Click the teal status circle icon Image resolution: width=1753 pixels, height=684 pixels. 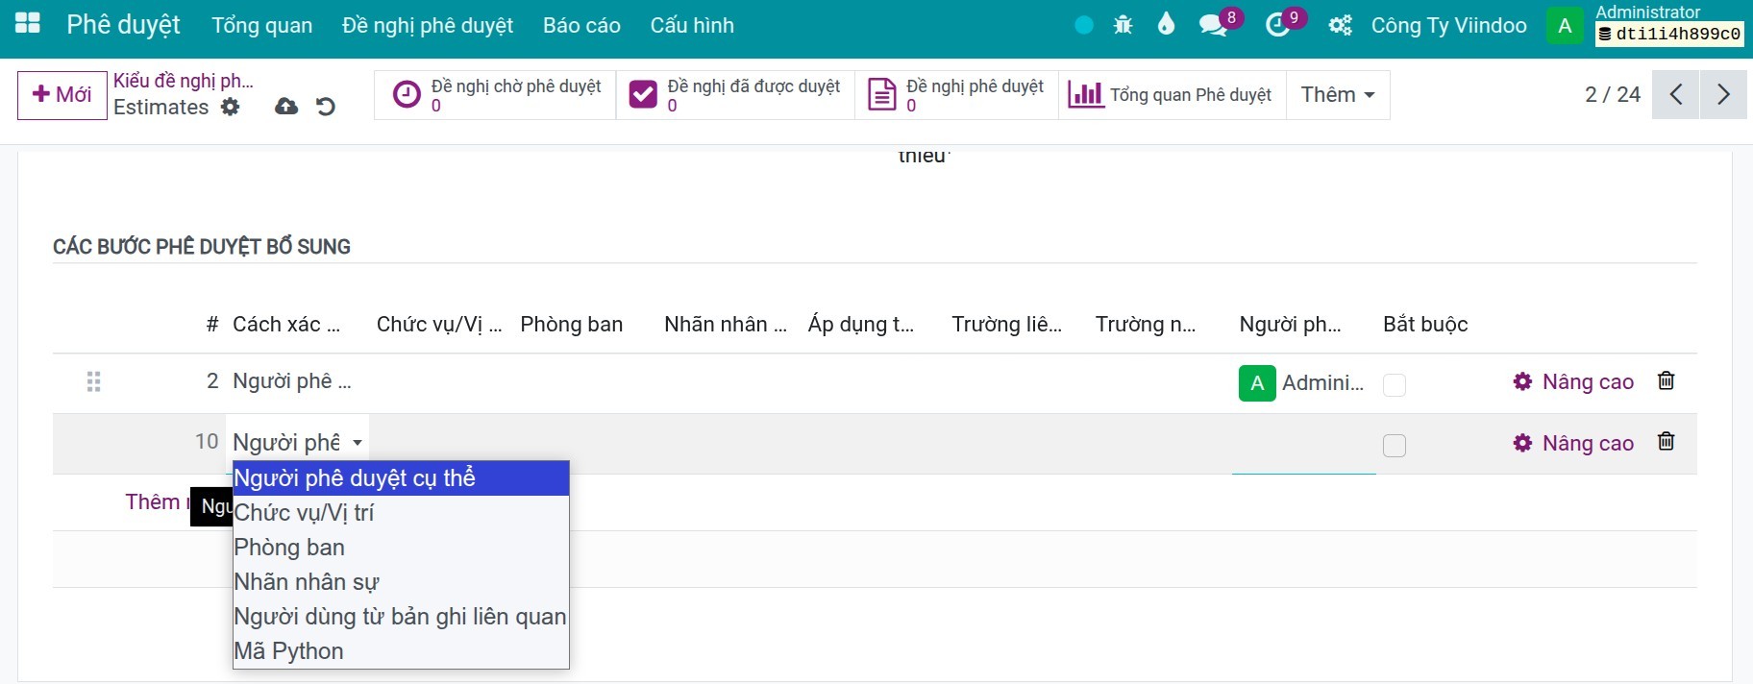pos(1084,25)
